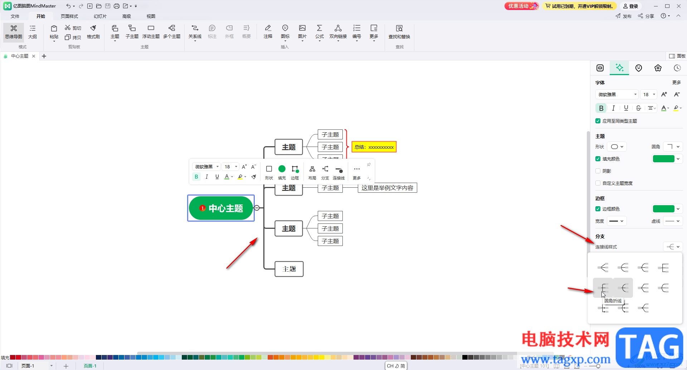Viewport: 687px width, 370px height.
Task: Open floating toolbar font dropdown
Action: [206, 167]
